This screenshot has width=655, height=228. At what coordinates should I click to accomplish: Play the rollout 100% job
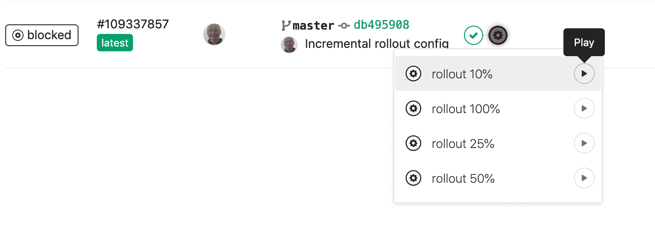584,108
